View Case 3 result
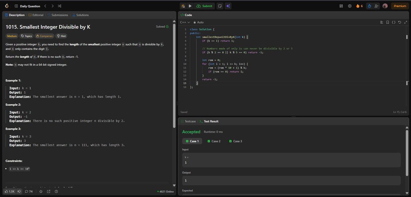The image size is (411, 197). click(x=235, y=141)
